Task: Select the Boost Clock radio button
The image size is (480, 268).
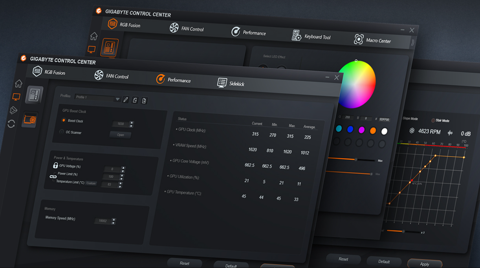Action: [x=64, y=120]
